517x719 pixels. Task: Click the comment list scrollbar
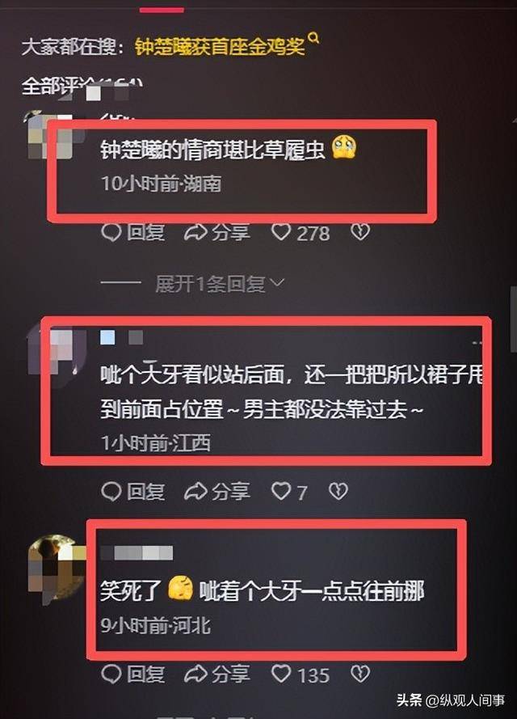coord(513,319)
